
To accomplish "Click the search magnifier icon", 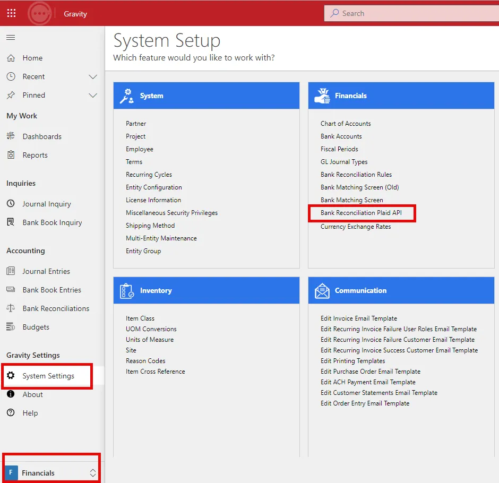I will [334, 13].
